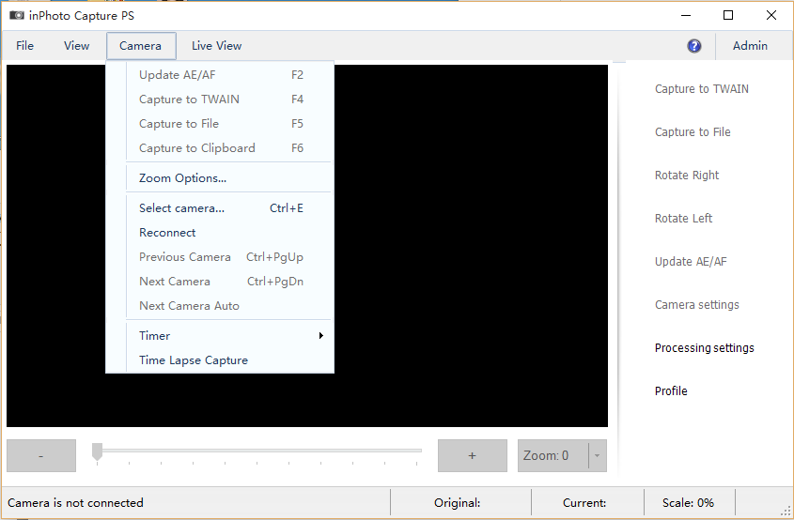
Task: Close the inPhoto Capture PS window
Action: coord(771,15)
